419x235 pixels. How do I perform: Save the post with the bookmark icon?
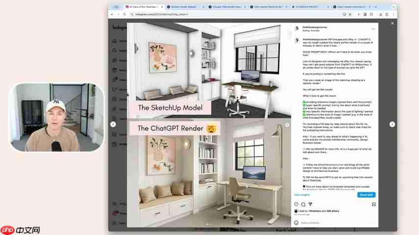coord(373,204)
